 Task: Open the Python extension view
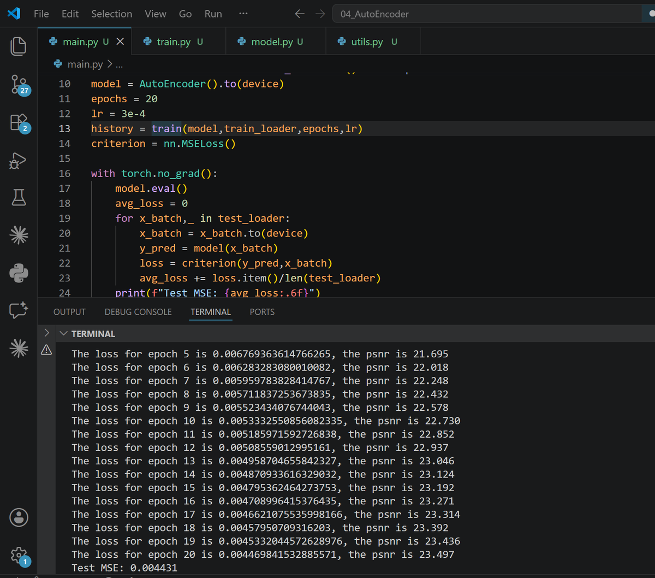pos(19,273)
